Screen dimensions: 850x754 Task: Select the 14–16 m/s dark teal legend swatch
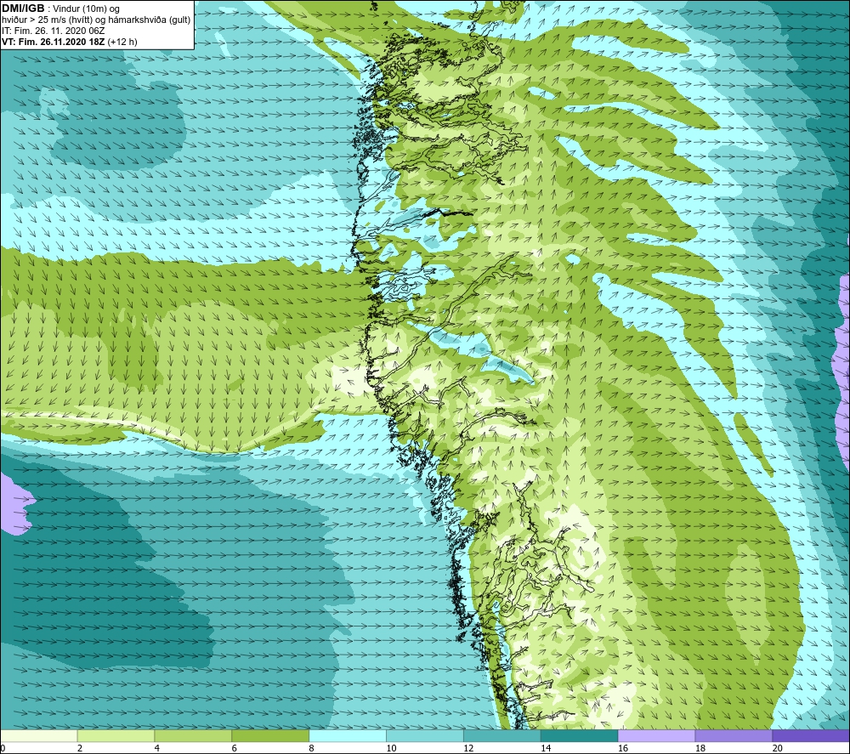coord(580,735)
